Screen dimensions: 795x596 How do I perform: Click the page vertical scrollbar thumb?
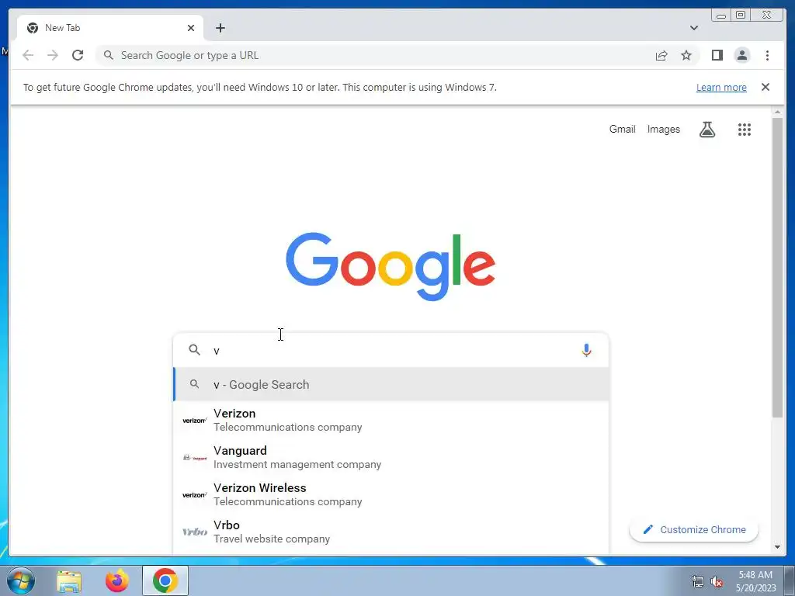[x=777, y=268]
